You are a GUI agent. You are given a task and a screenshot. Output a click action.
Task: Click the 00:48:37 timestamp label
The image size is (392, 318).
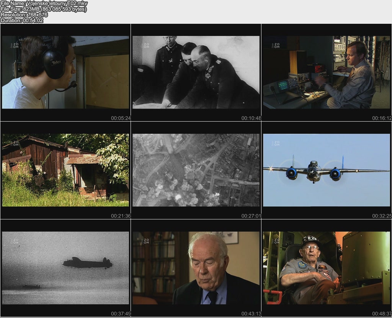coord(382,314)
